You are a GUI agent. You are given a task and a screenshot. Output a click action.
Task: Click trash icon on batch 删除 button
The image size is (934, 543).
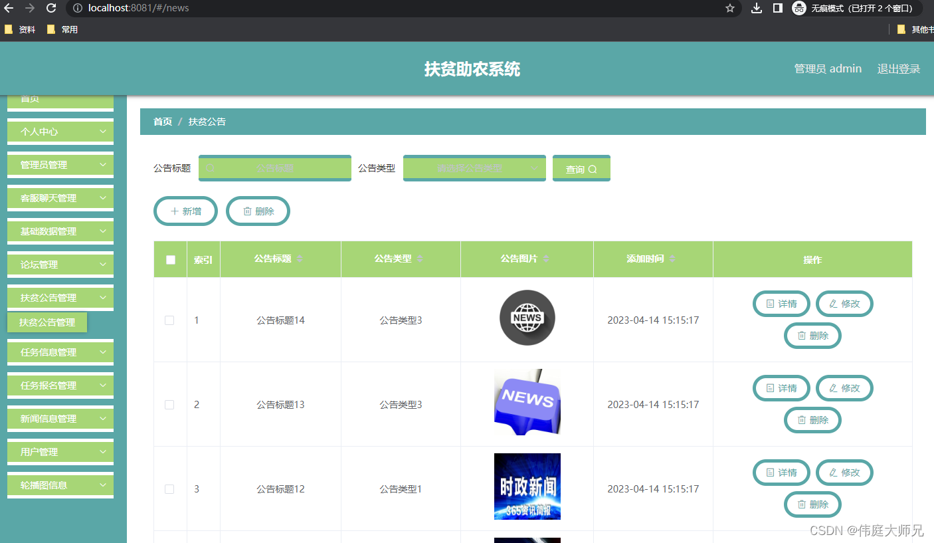click(x=247, y=211)
